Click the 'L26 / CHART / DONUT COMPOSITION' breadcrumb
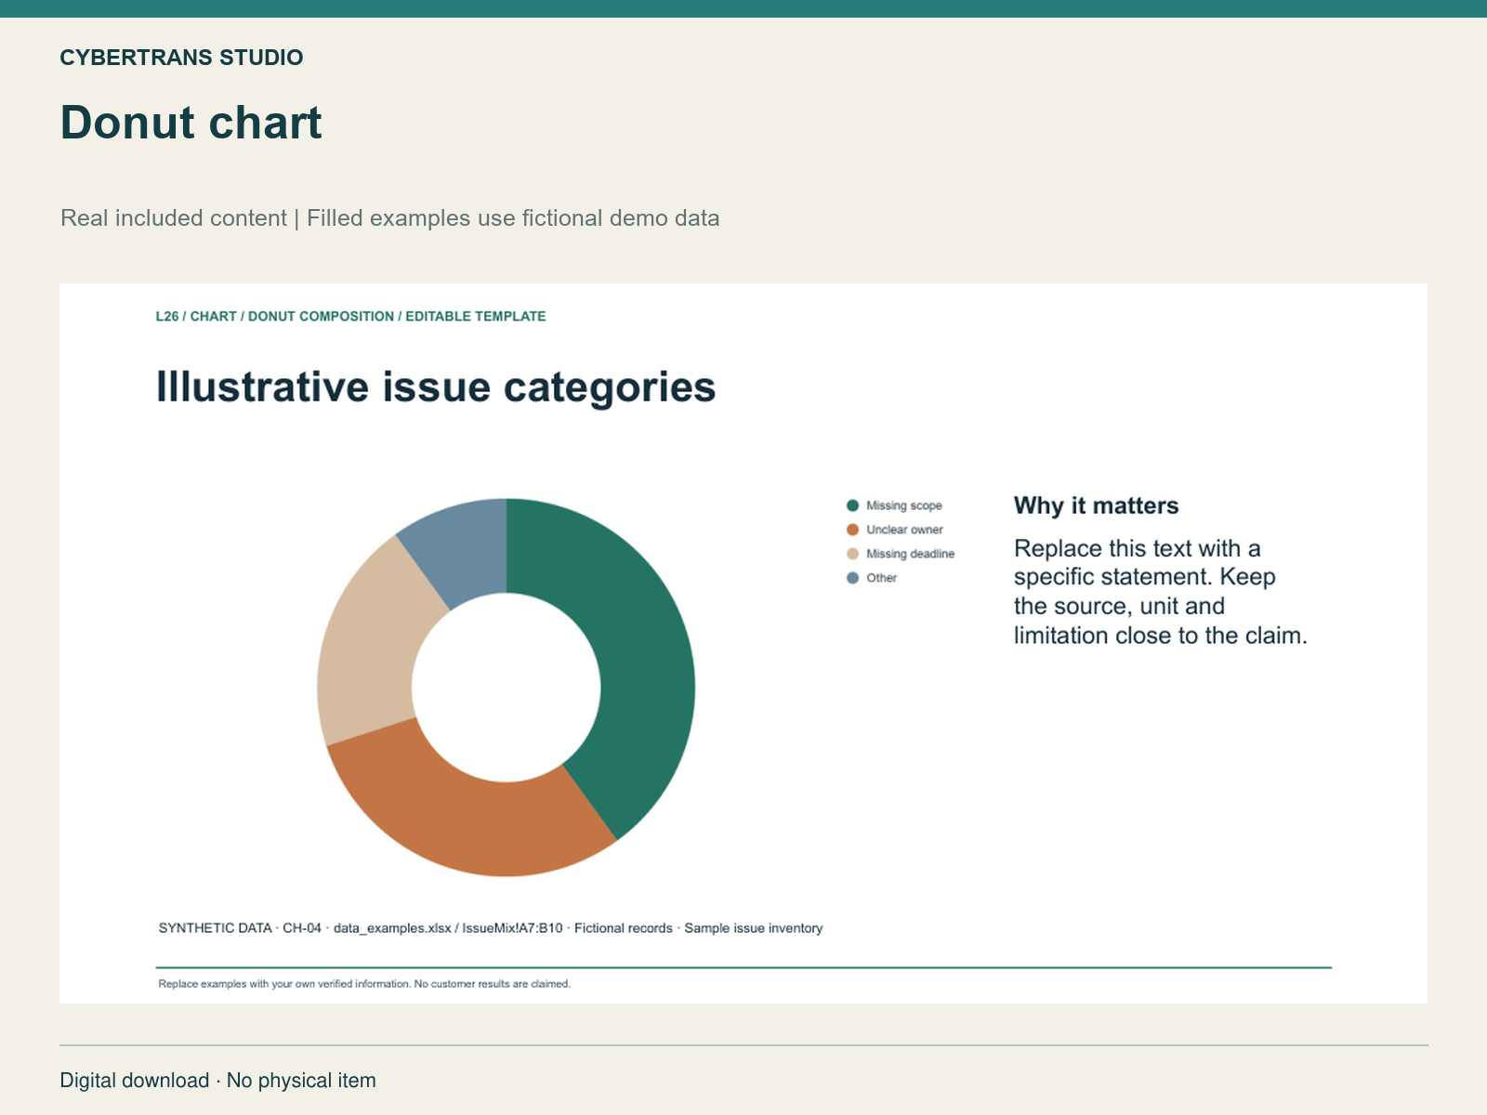This screenshot has width=1487, height=1115. click(x=350, y=317)
